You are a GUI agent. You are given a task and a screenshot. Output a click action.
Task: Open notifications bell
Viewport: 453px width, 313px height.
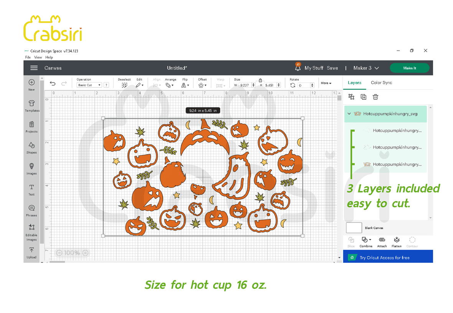pos(298,68)
